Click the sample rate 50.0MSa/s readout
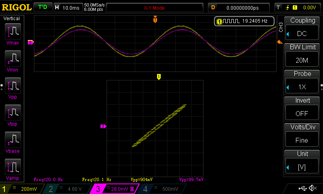 click(x=94, y=5)
